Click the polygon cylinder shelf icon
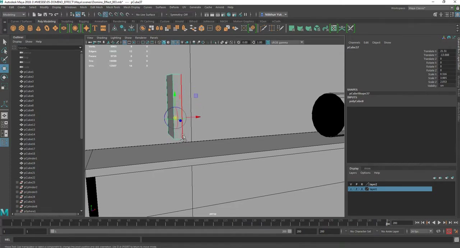 [x=30, y=28]
